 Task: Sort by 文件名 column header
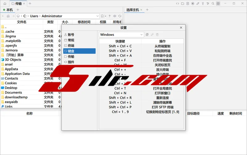click(x=22, y=22)
